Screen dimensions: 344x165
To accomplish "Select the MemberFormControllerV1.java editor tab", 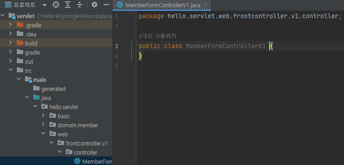I will click(162, 5).
